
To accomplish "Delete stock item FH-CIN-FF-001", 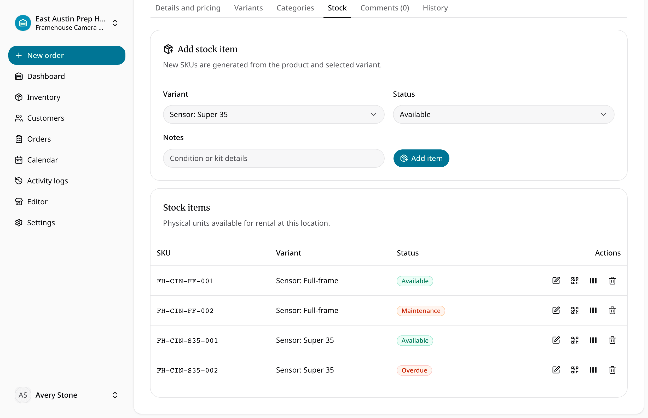I will 612,280.
